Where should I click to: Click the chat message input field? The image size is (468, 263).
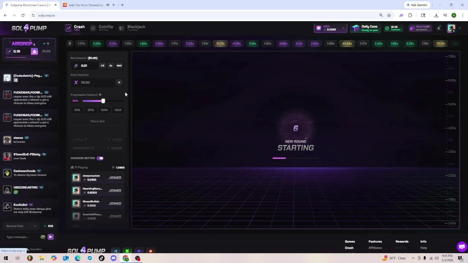(x=21, y=237)
